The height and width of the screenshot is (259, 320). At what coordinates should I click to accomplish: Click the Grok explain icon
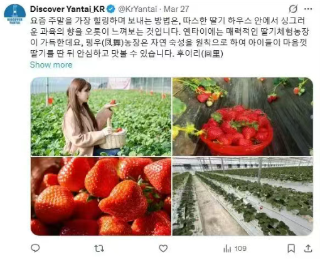tap(293, 9)
